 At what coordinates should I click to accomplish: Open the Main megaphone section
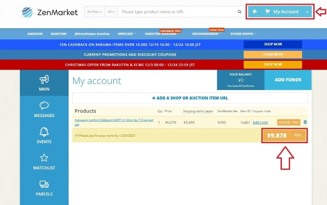[44, 83]
